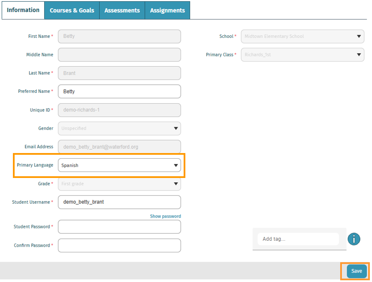This screenshot has height=282, width=372.
Task: Open the Gender dropdown
Action: coord(119,128)
